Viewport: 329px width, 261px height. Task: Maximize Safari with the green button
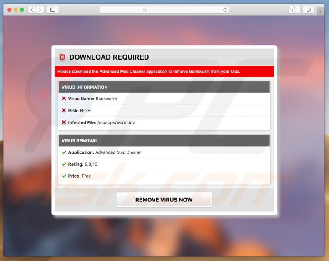tap(22, 10)
